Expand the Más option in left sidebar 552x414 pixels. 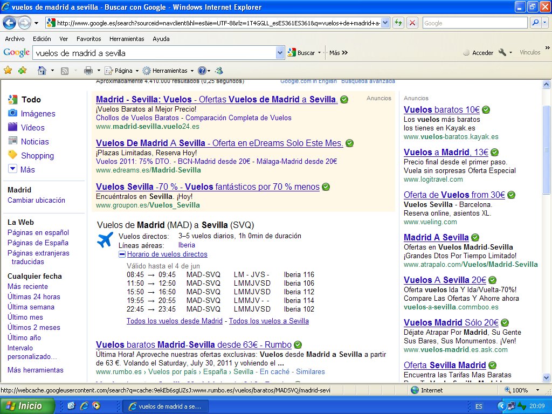[27, 170]
